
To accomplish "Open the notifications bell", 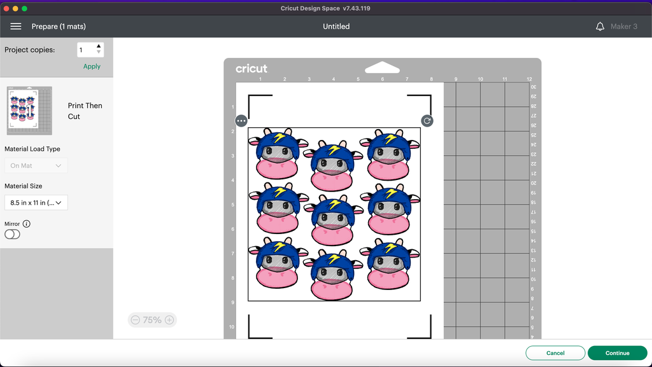I will (600, 27).
